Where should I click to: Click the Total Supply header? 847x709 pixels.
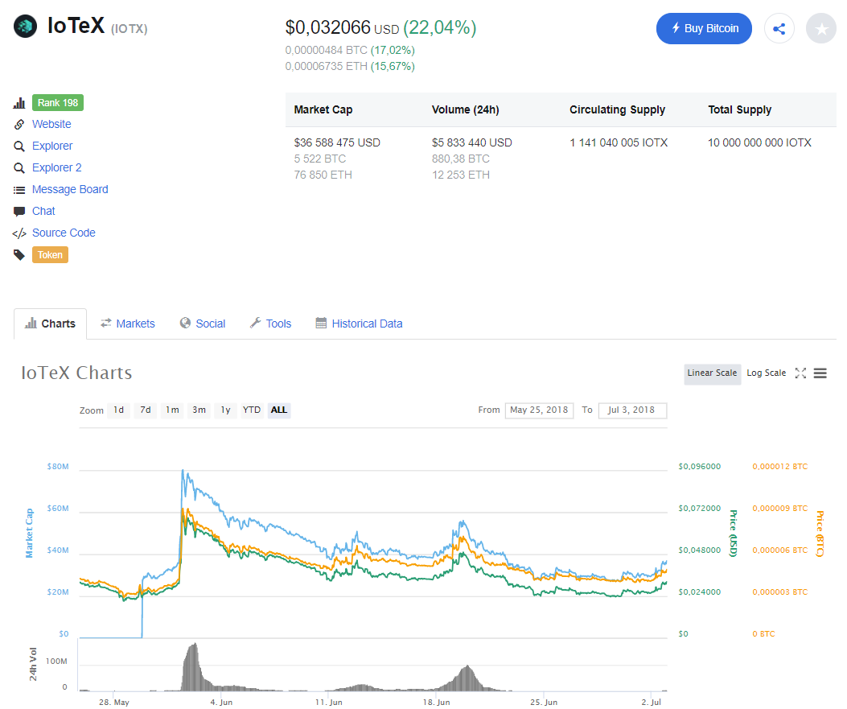pos(739,109)
